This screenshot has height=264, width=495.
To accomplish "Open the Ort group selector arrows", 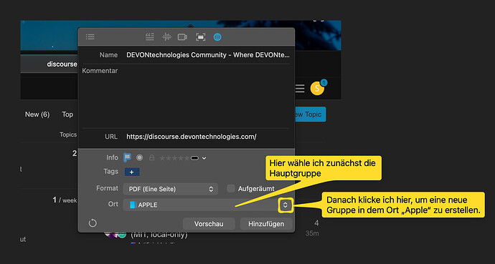I will pos(286,205).
